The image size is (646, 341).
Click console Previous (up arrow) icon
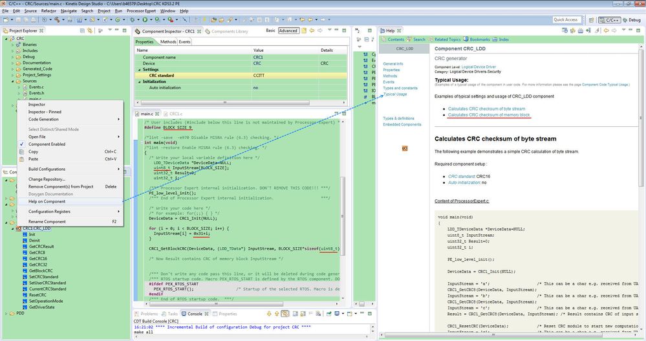[277, 314]
